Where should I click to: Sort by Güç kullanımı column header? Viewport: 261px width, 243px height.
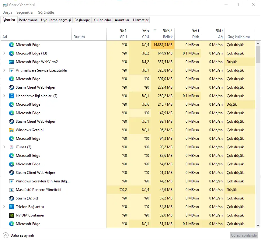[x=240, y=34]
